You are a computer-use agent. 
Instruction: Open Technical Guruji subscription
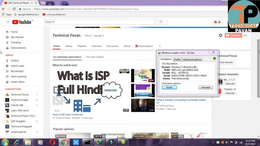click(19, 94)
